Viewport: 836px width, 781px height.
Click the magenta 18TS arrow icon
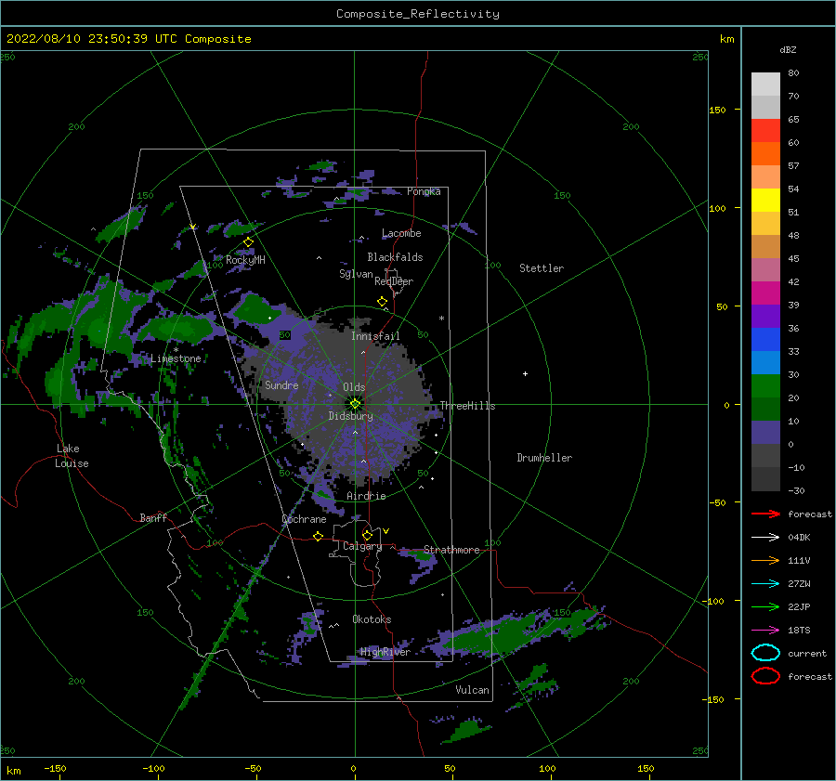point(765,631)
